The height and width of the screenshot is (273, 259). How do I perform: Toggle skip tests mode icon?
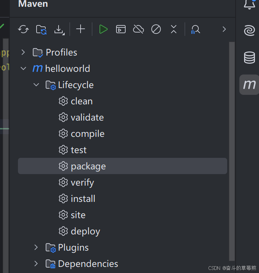click(x=156, y=29)
